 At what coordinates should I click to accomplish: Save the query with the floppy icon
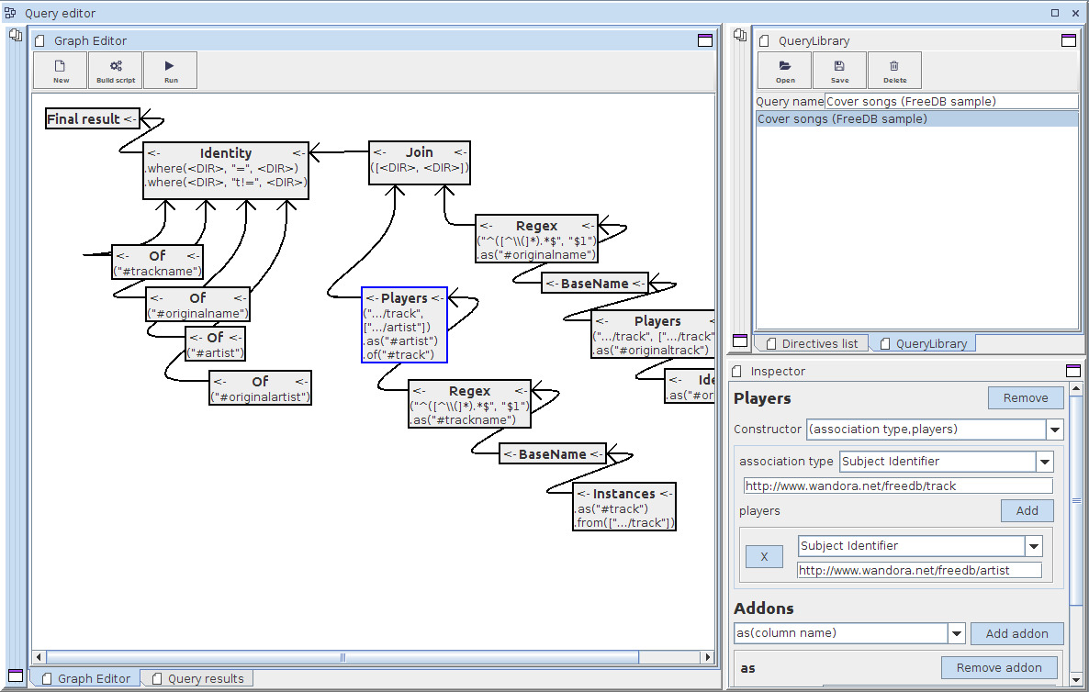click(x=839, y=71)
